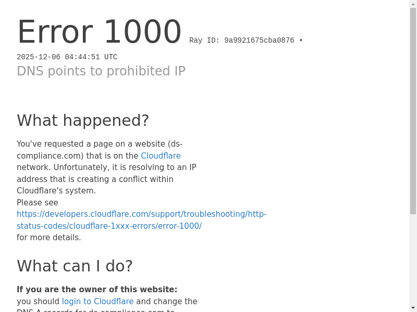Image resolution: width=417 pixels, height=312 pixels.
Task: Click the 2025-12-06 UTC timestamp
Action: pyautogui.click(x=67, y=57)
